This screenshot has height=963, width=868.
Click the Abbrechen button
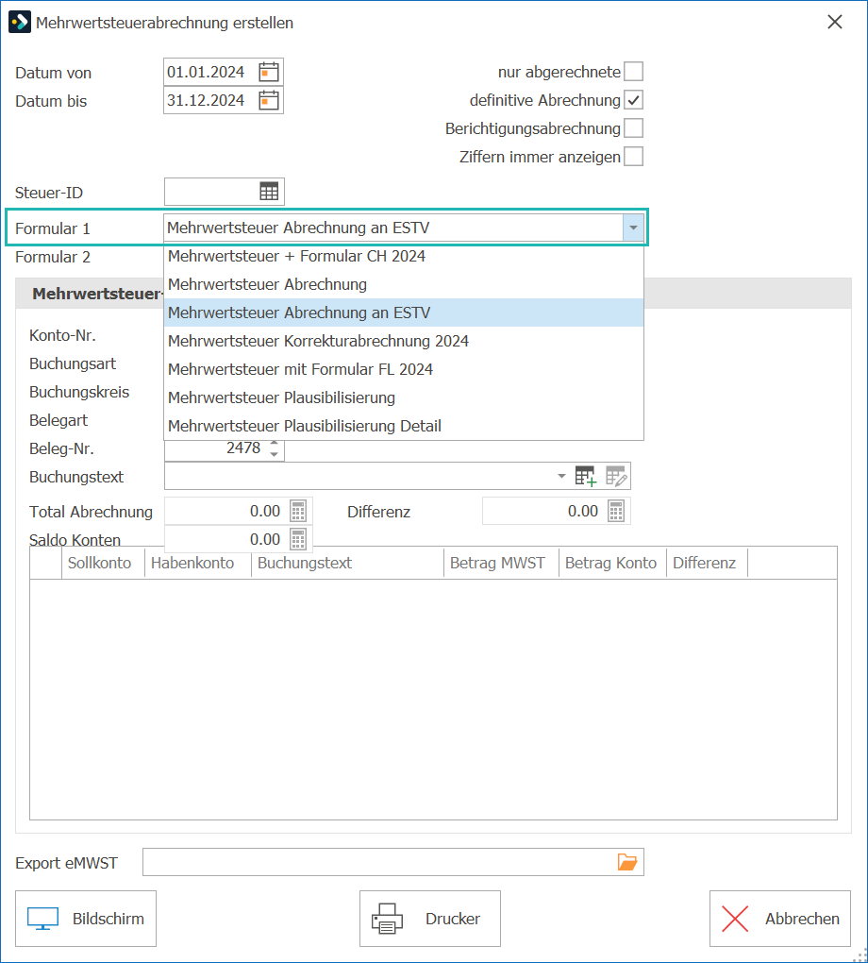(x=780, y=919)
